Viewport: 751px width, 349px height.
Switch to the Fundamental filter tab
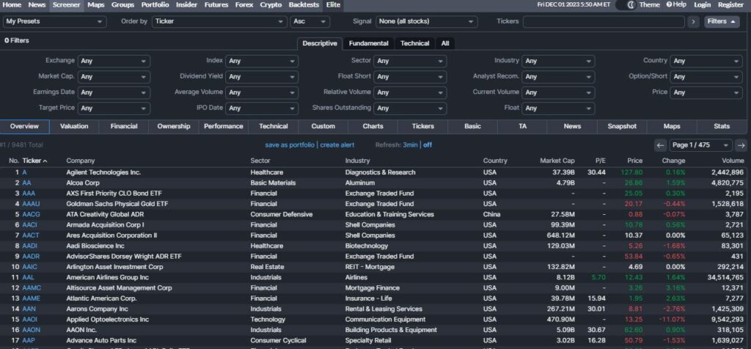[368, 43]
